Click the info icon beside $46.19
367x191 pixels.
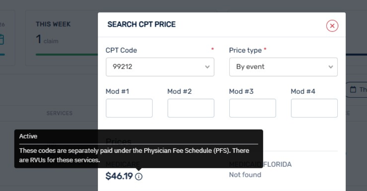click(x=139, y=177)
